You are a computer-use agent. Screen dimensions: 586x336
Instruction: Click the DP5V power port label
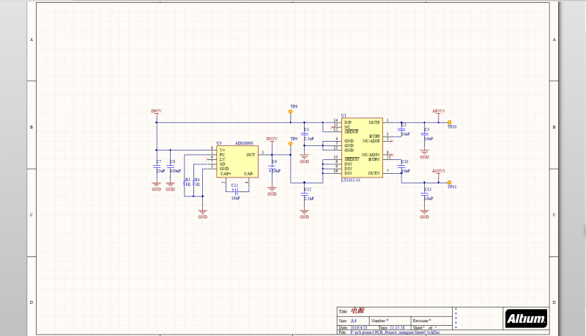(156, 111)
